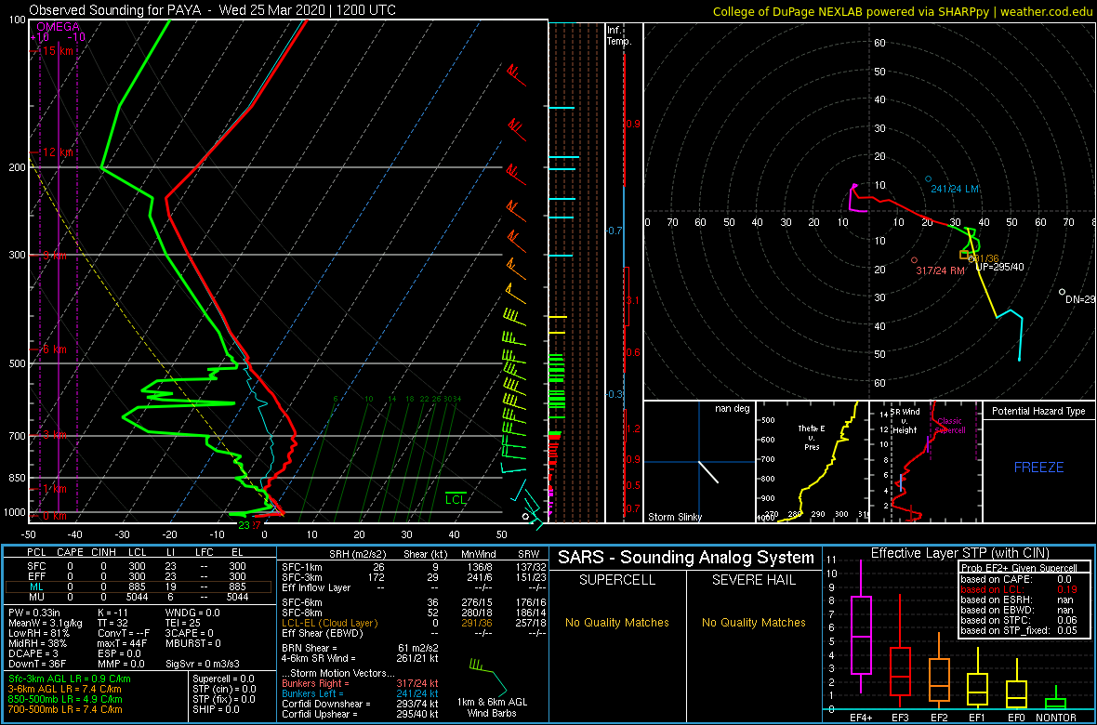Screen dimensions: 1097x725
Task: Click the green LCL marker on skew-T
Action: tap(456, 499)
